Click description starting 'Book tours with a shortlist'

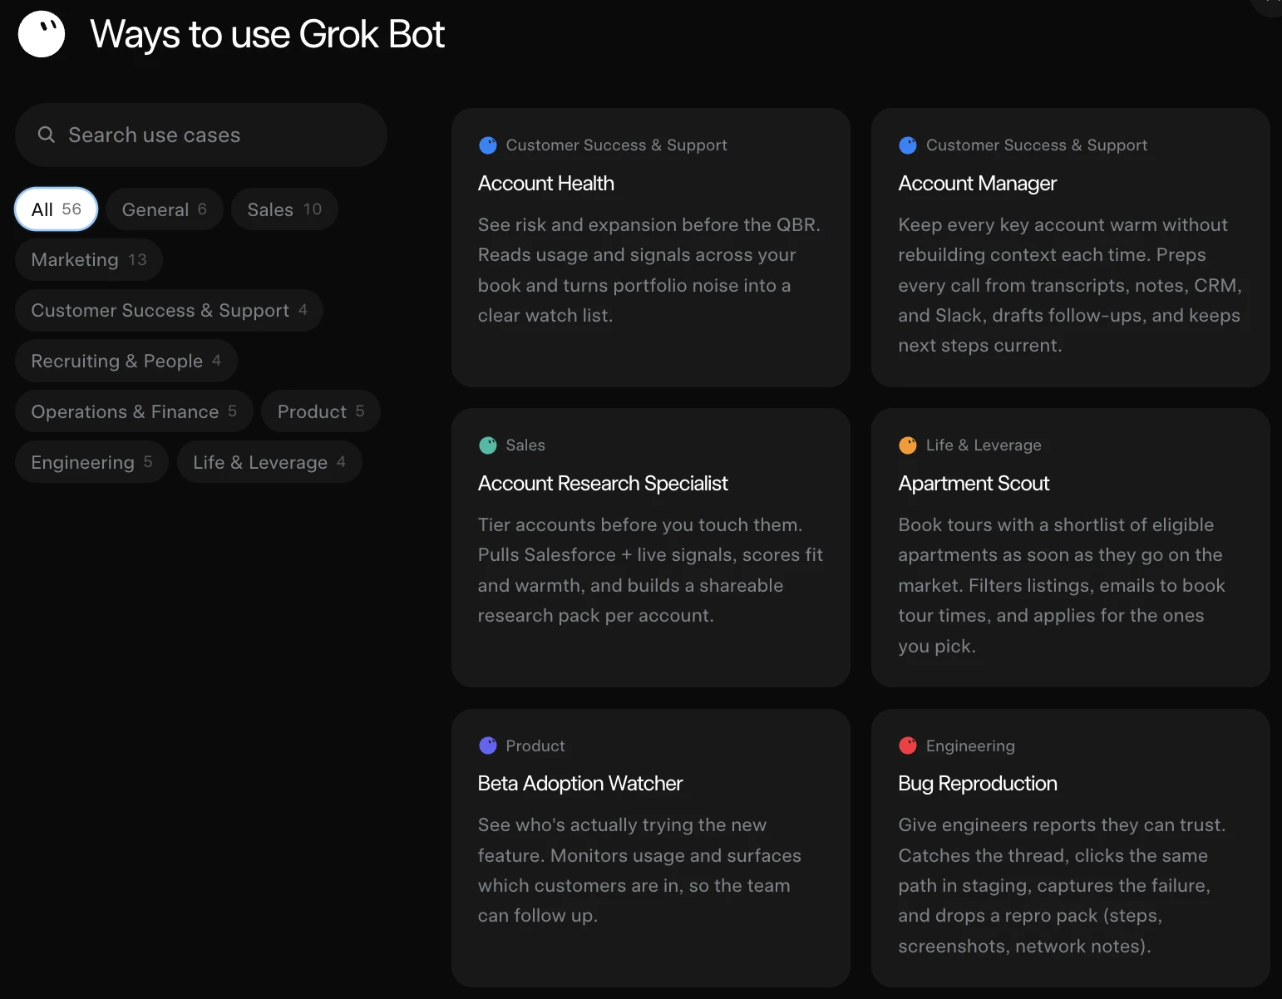point(1062,585)
